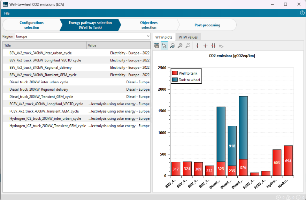306x200 pixels.
Task: Add a vertical cursor marker
Action: 197,46
